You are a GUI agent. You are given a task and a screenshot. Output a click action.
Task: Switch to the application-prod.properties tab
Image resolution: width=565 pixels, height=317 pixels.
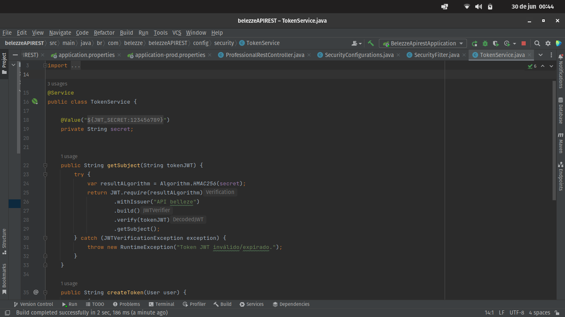pyautogui.click(x=170, y=55)
